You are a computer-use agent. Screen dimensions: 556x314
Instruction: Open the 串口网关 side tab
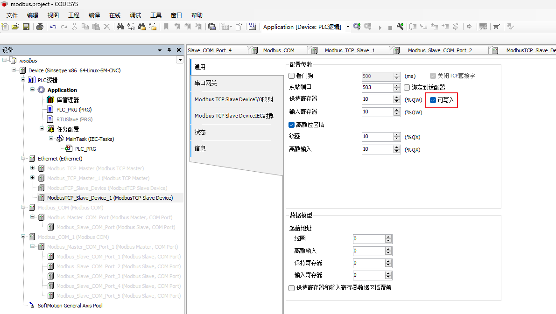point(206,83)
